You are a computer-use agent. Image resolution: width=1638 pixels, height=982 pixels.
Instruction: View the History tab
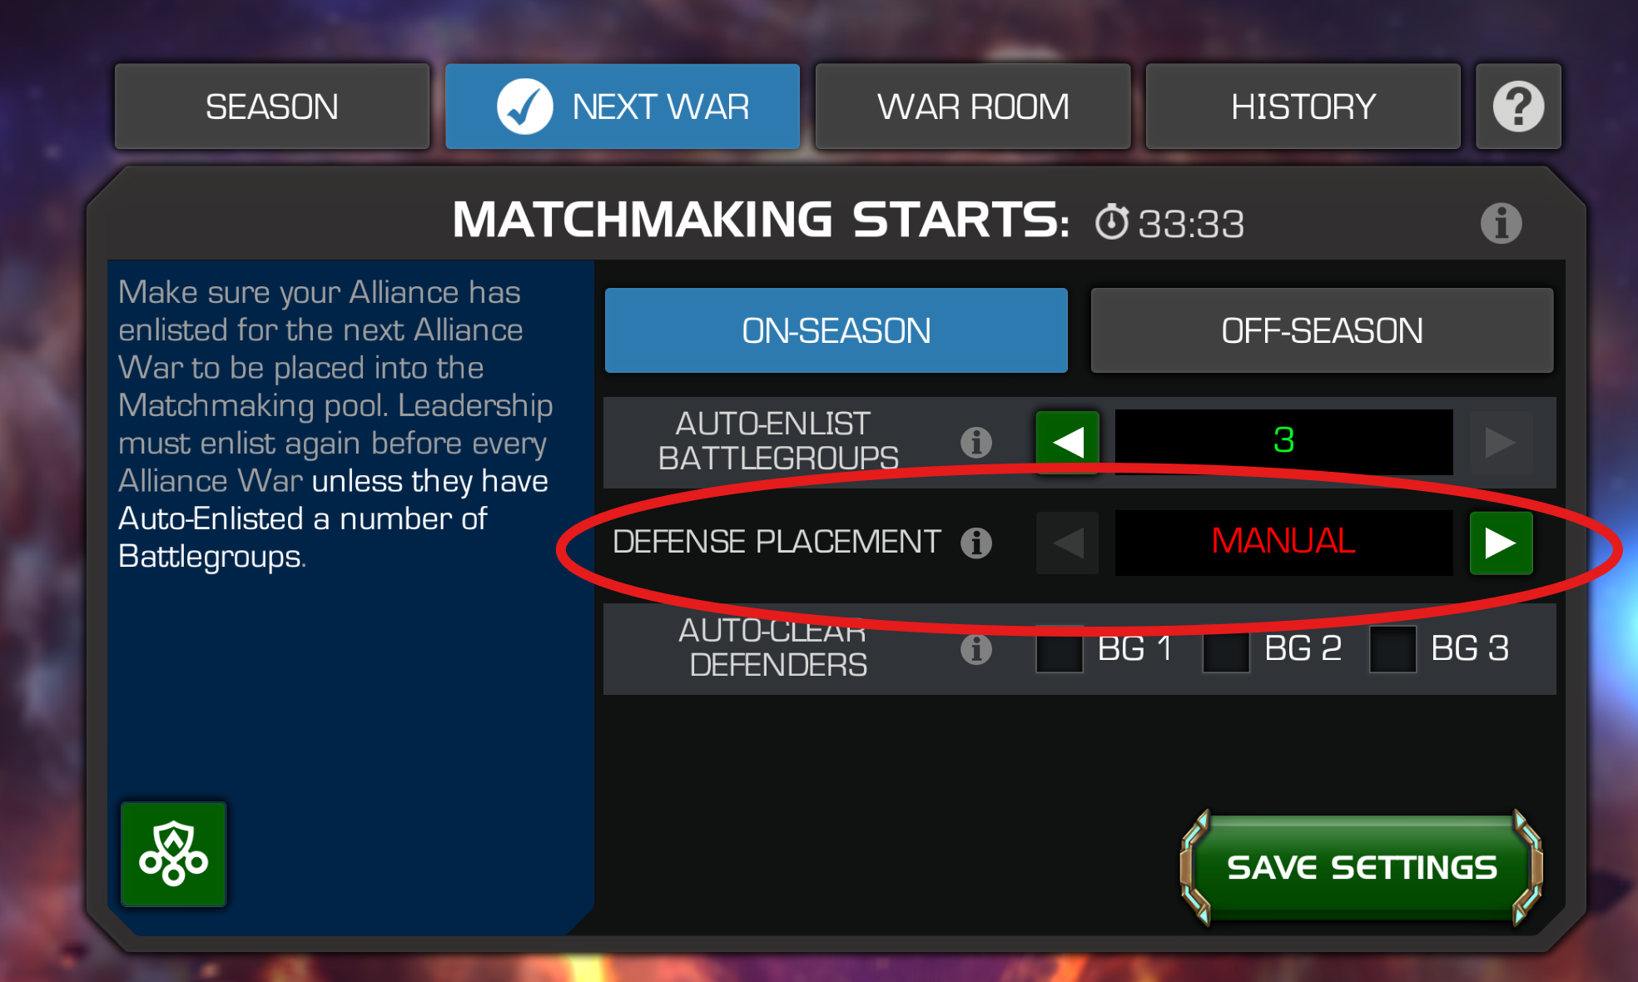tap(1303, 107)
